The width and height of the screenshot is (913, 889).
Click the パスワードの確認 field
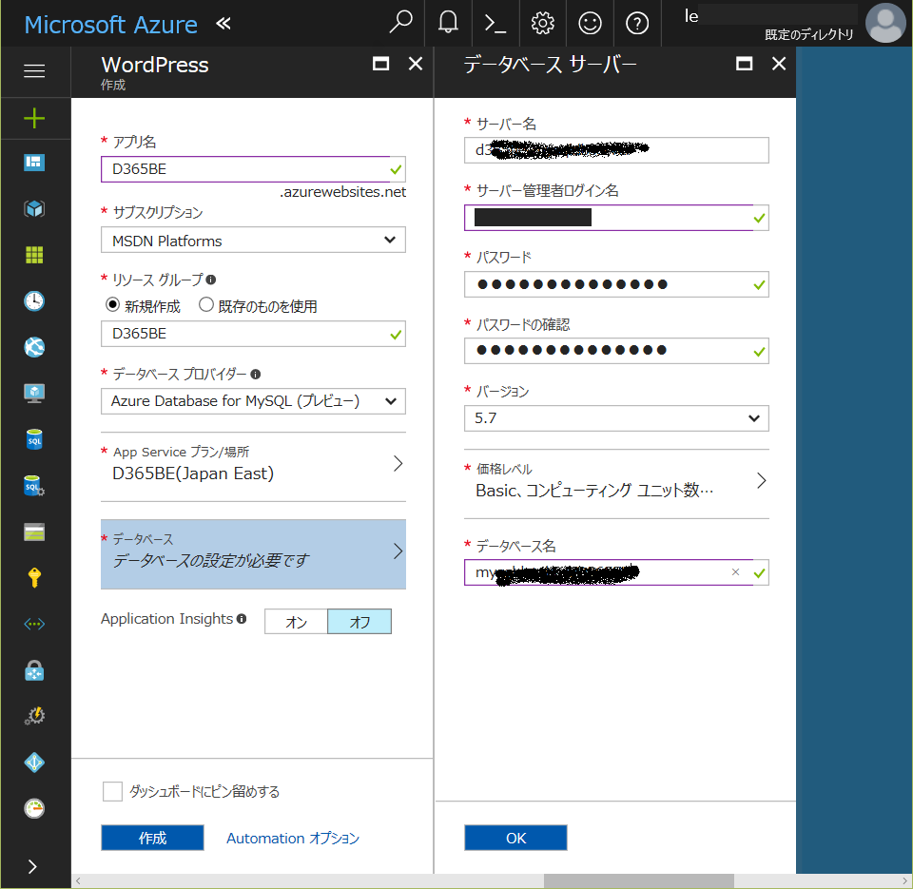point(616,351)
